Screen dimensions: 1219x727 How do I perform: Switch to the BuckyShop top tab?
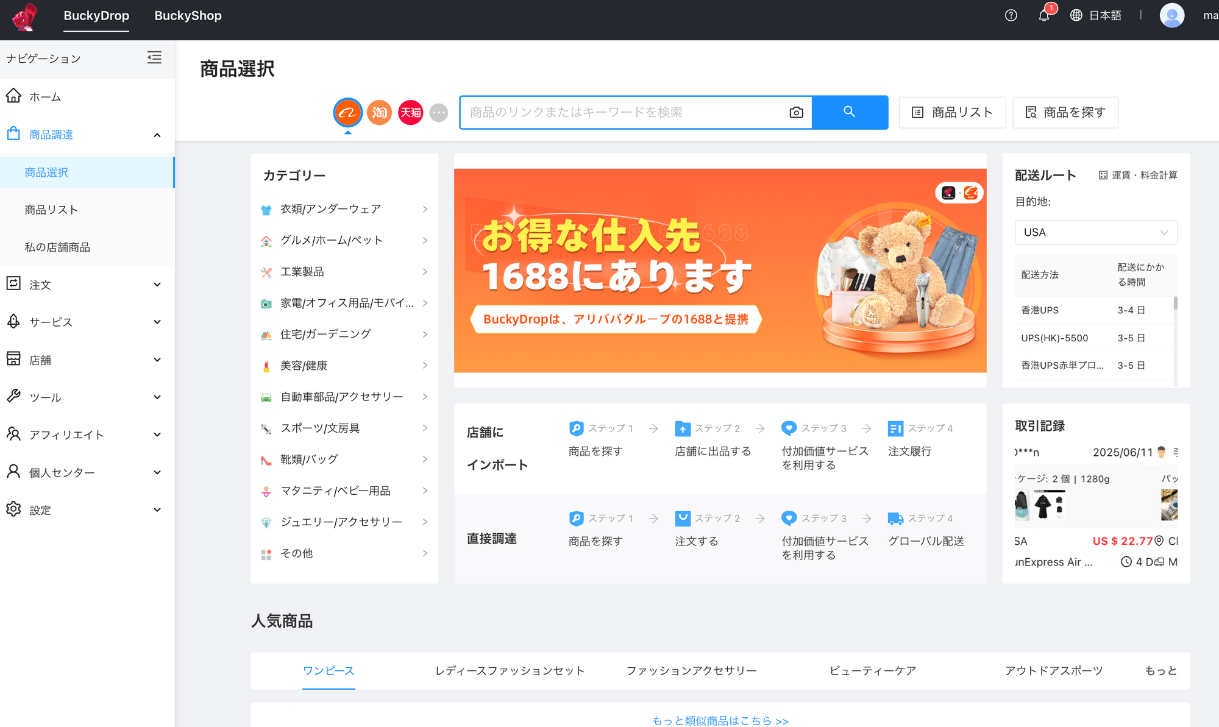188,16
